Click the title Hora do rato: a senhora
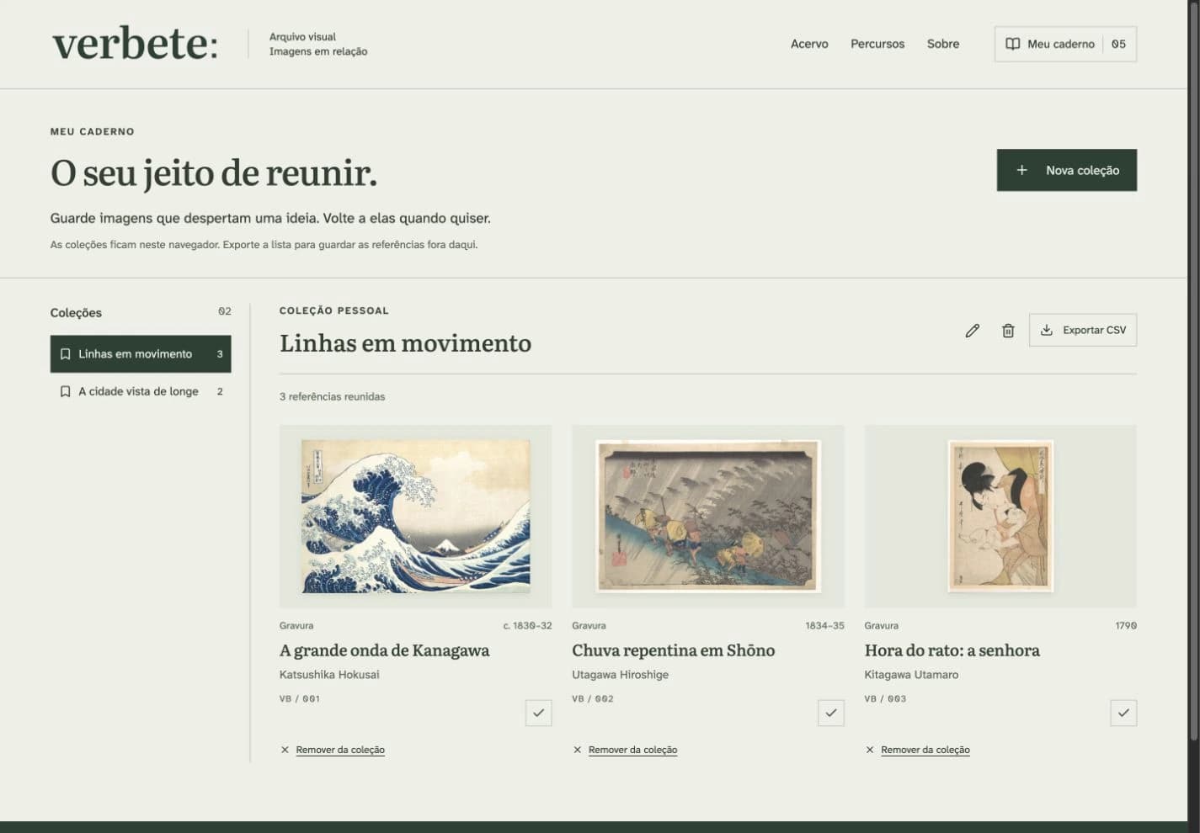 952,650
